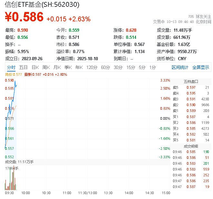Select the 15分 interval tab
The width and height of the screenshot is (213, 199).
click(x=131, y=67)
